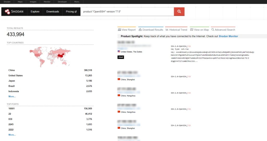This screenshot has height=141, width=267.
Task: Open the View Report tab
Action: [127, 30]
